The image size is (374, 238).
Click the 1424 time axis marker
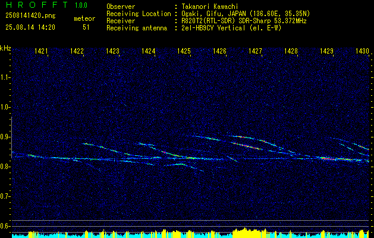pos(149,51)
